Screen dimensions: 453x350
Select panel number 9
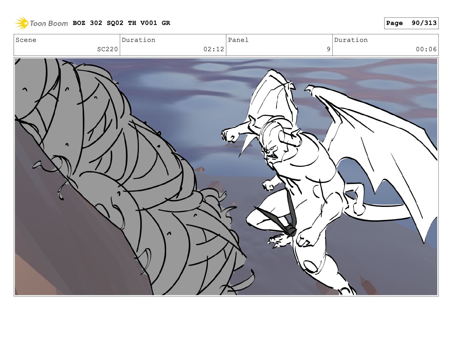tap(329, 49)
